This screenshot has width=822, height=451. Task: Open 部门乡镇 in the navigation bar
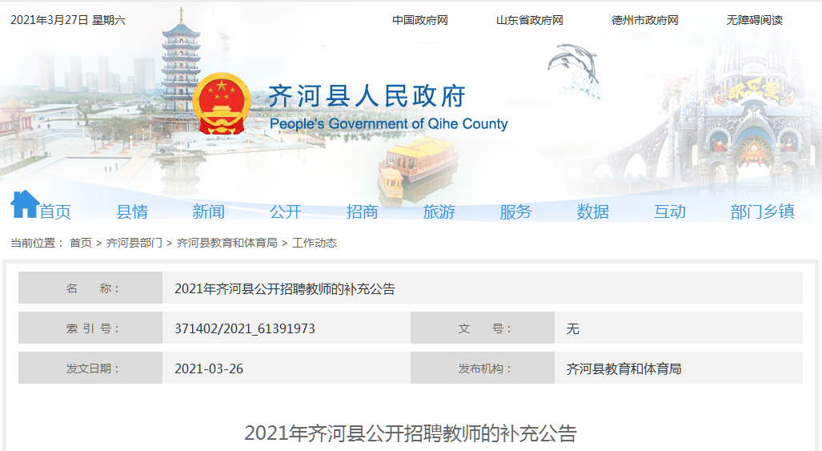pos(763,211)
